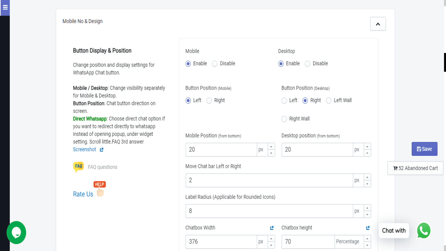Click the FAQ questions icon
The width and height of the screenshot is (446, 251).
coord(78,166)
